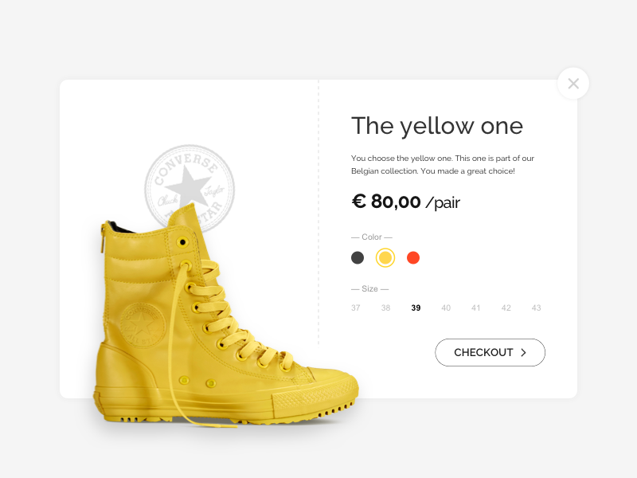Select the dark gray color swatch
The width and height of the screenshot is (637, 478).
click(x=358, y=257)
